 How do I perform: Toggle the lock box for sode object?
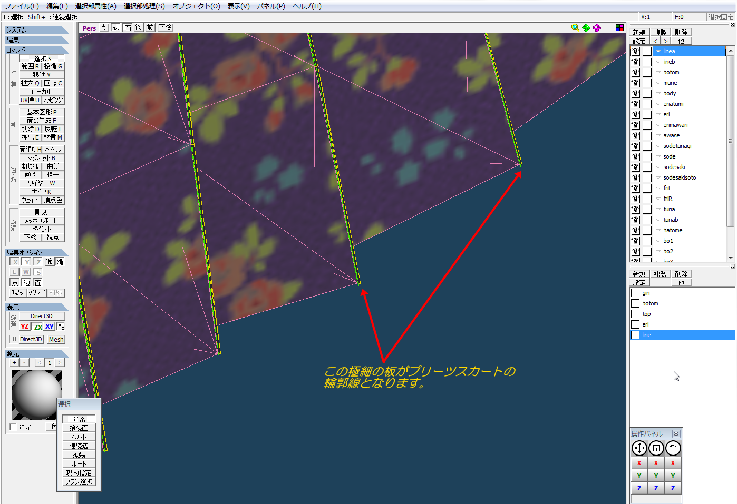click(647, 156)
